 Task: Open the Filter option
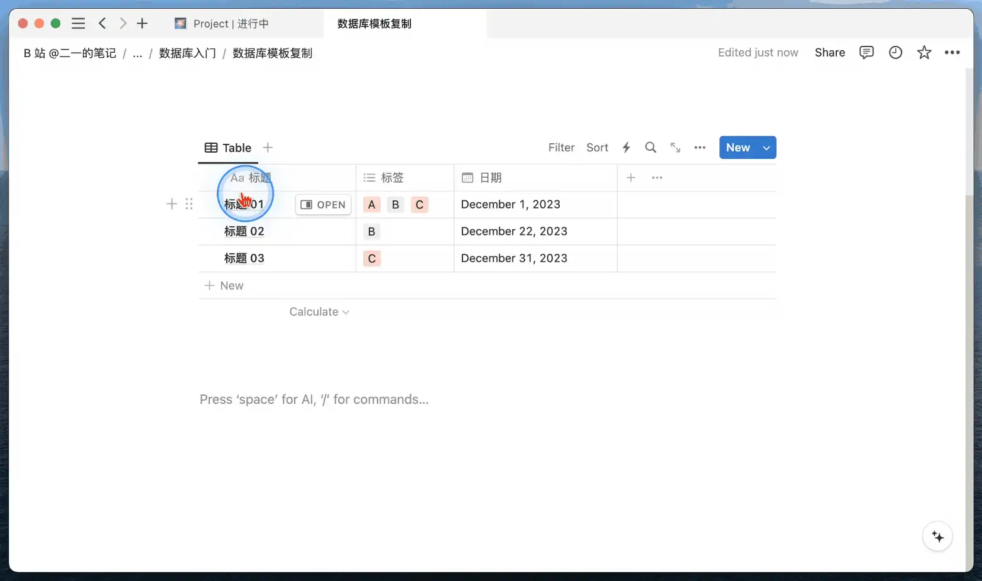click(561, 148)
